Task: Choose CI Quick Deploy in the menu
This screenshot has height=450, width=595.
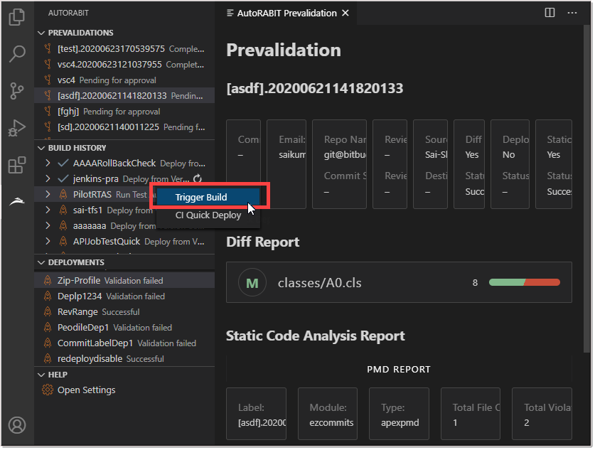Action: (208, 215)
